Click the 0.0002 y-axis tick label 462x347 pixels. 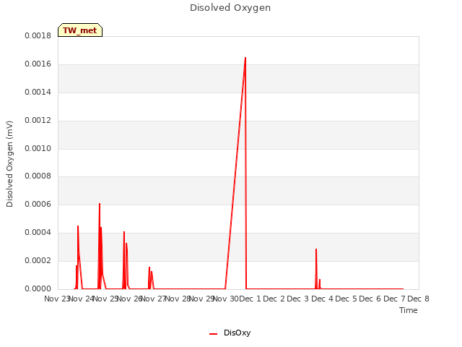pos(38,260)
